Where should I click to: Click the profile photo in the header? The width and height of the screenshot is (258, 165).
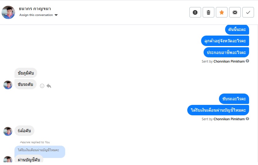pos(8,12)
